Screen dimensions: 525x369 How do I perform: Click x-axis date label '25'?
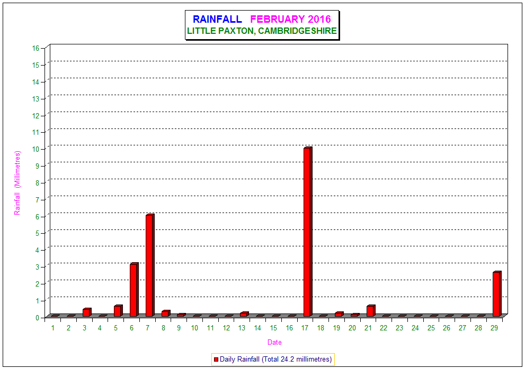point(431,328)
